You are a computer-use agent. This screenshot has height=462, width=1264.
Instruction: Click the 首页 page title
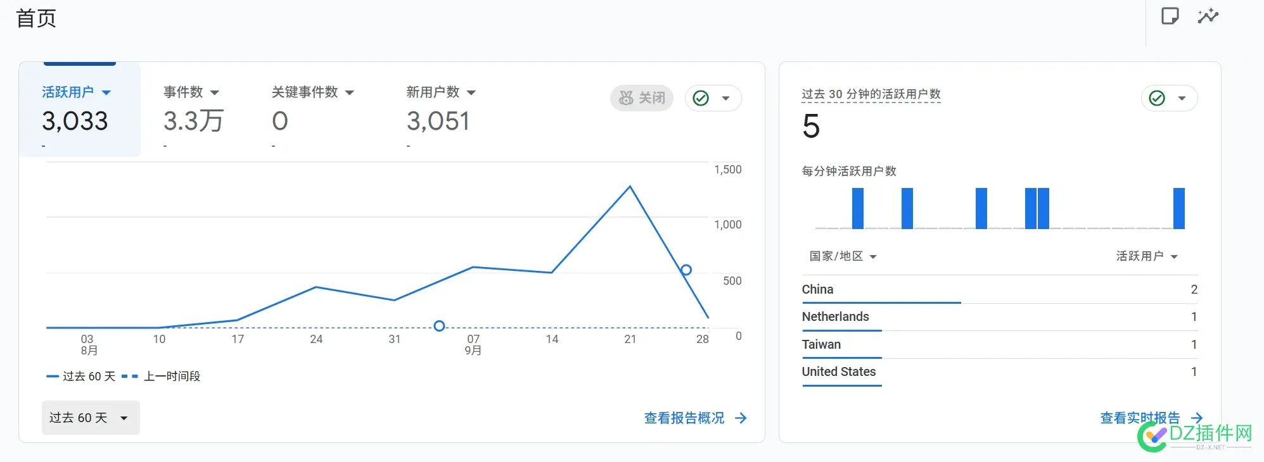(x=36, y=18)
